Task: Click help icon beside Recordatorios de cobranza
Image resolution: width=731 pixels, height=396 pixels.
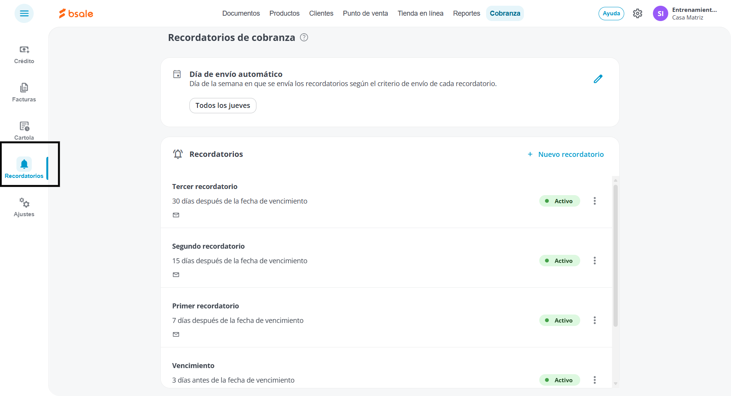Action: (304, 37)
